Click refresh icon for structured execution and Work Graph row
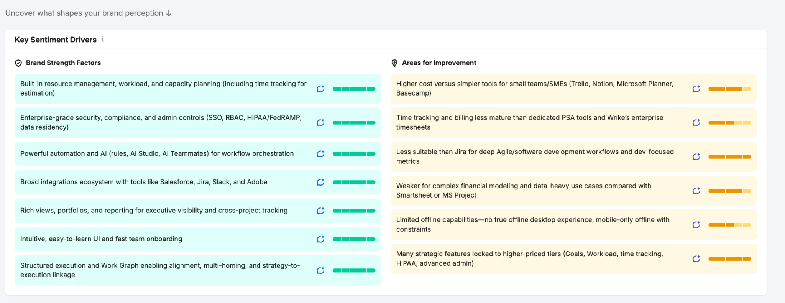The height and width of the screenshot is (303, 785). pyautogui.click(x=320, y=270)
